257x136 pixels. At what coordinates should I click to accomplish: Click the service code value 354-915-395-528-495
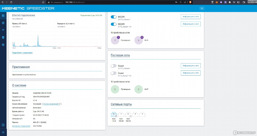point(41,97)
